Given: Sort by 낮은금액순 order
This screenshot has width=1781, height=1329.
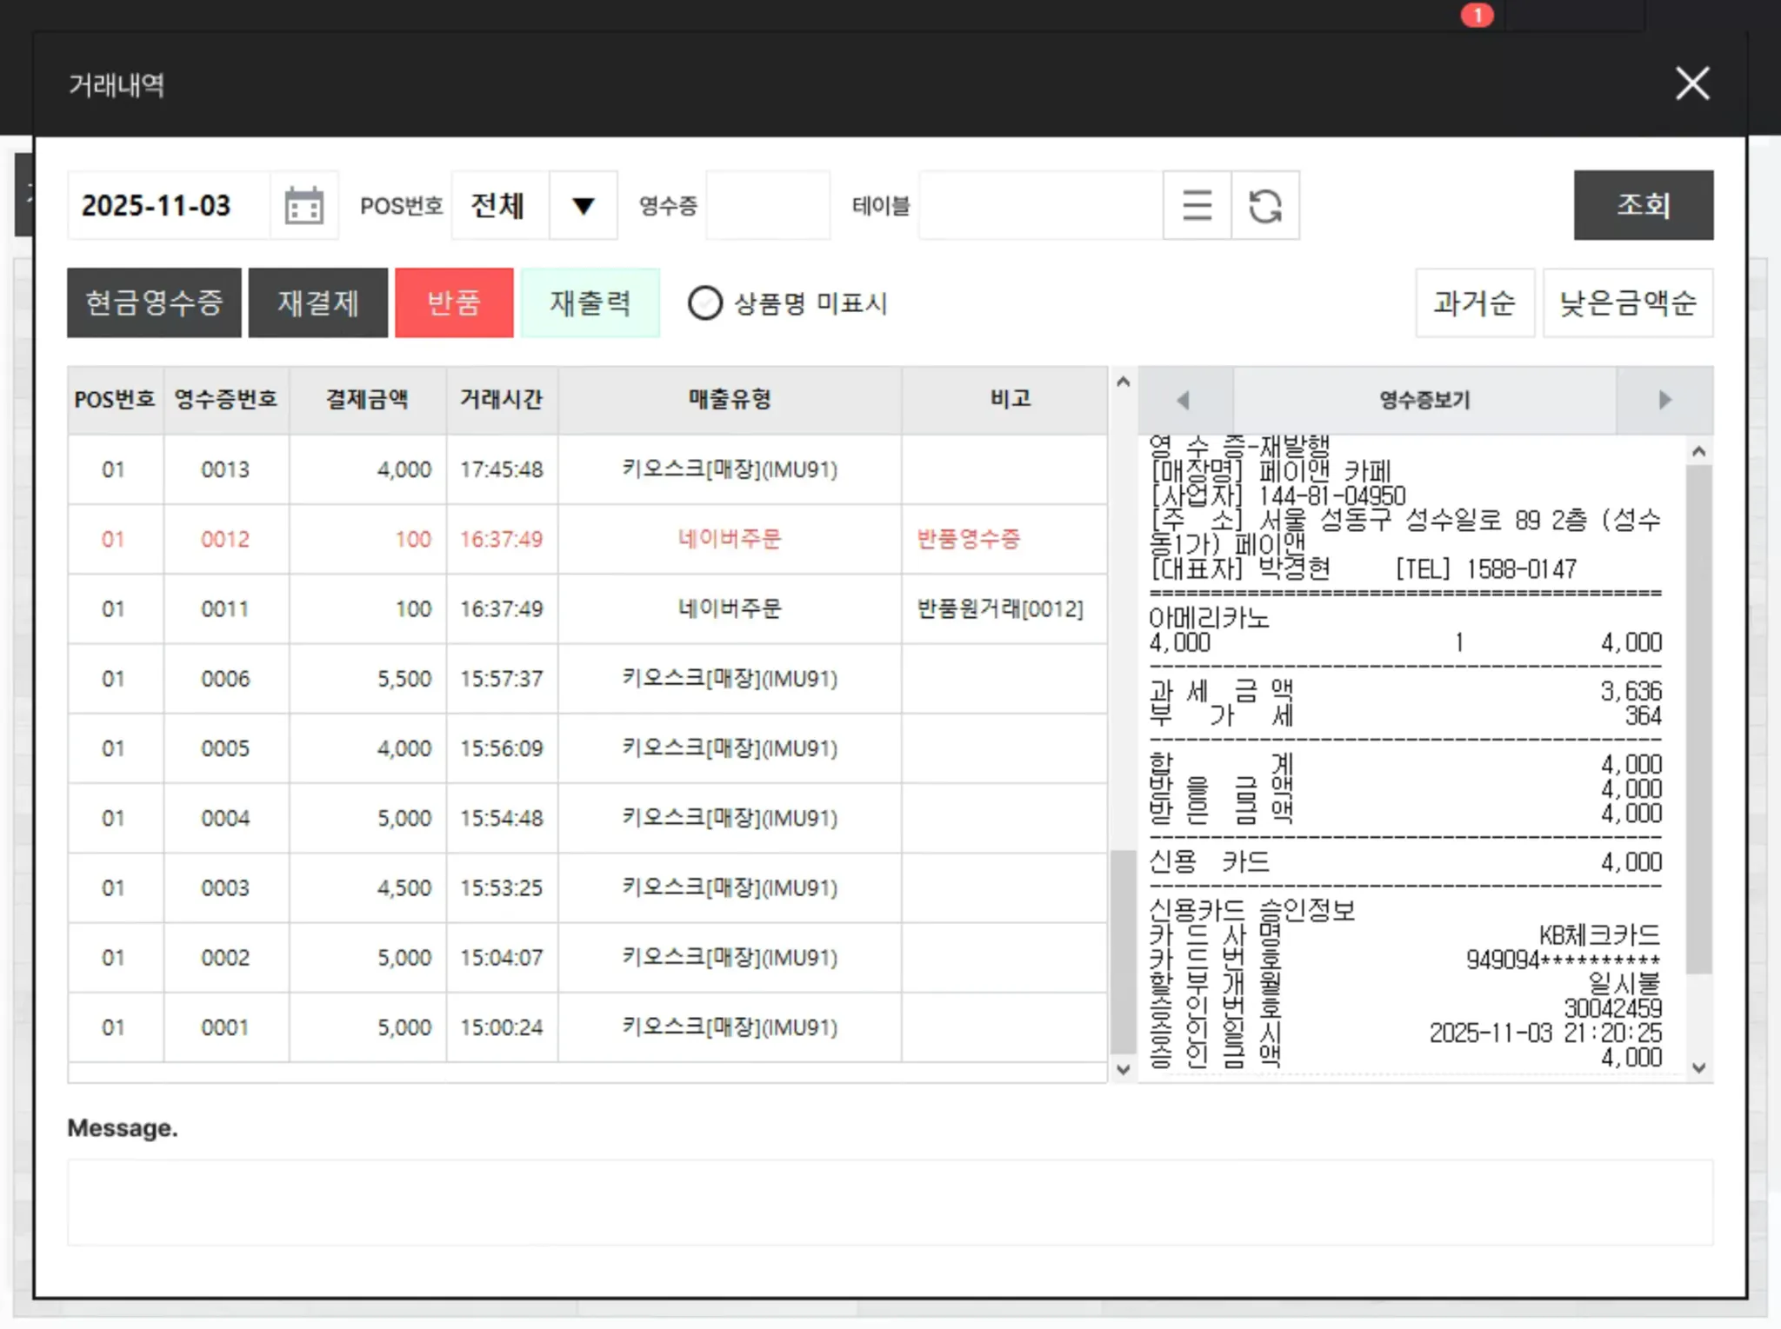Looking at the screenshot, I should tap(1627, 303).
